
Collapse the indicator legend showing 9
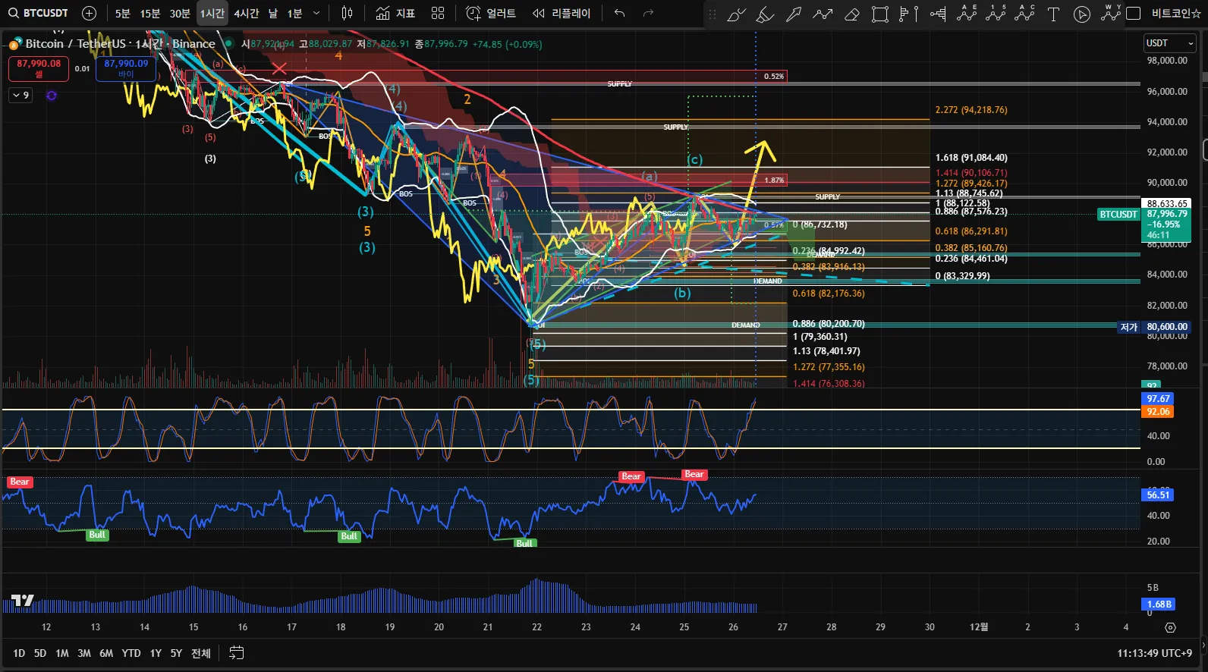point(20,95)
